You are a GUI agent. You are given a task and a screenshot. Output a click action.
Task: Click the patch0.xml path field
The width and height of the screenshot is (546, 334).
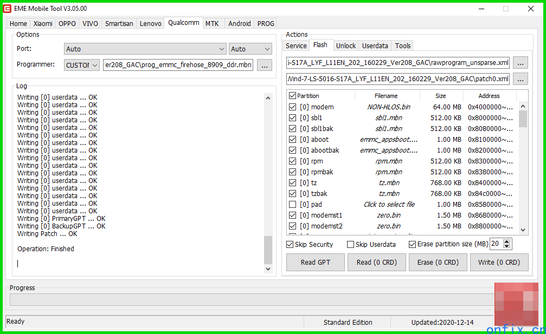(398, 79)
